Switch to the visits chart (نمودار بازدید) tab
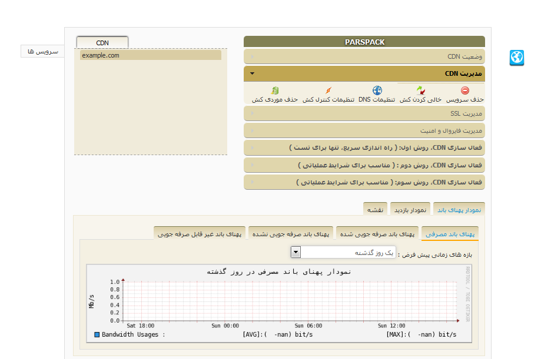This screenshot has width=541, height=359. [x=410, y=210]
